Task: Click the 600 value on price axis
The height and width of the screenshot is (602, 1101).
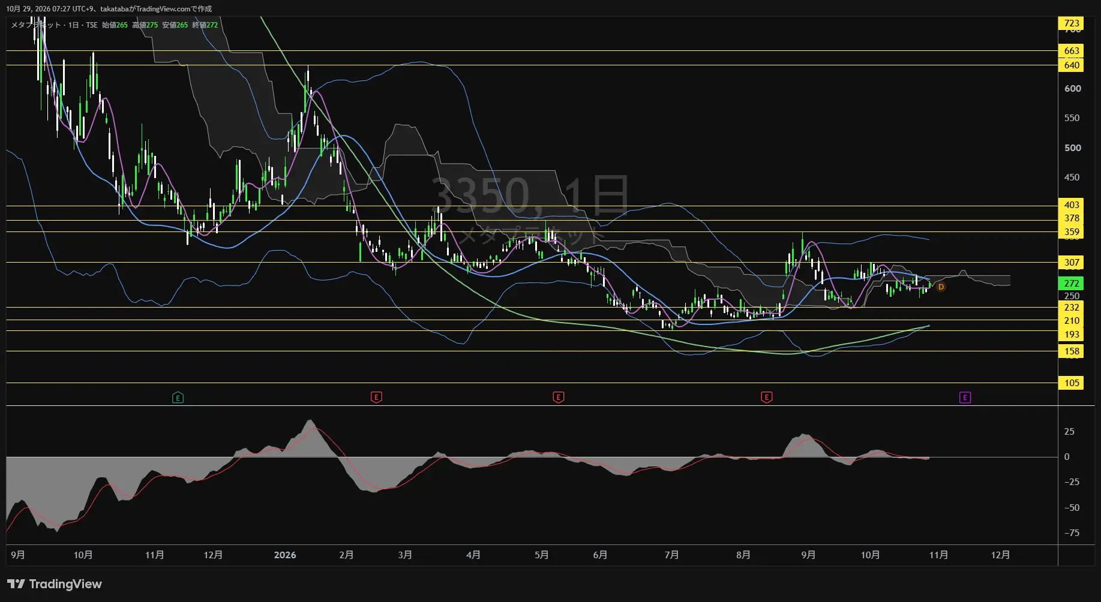Action: pos(1072,89)
